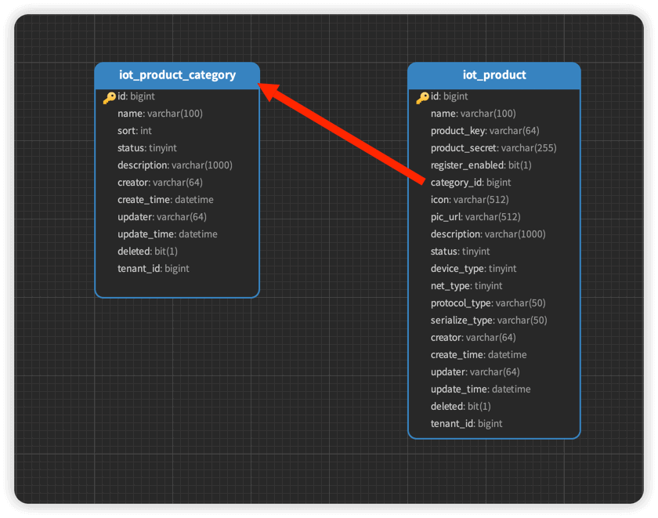Select description column in iot_product_category table
The width and height of the screenshot is (658, 518).
tap(175, 165)
